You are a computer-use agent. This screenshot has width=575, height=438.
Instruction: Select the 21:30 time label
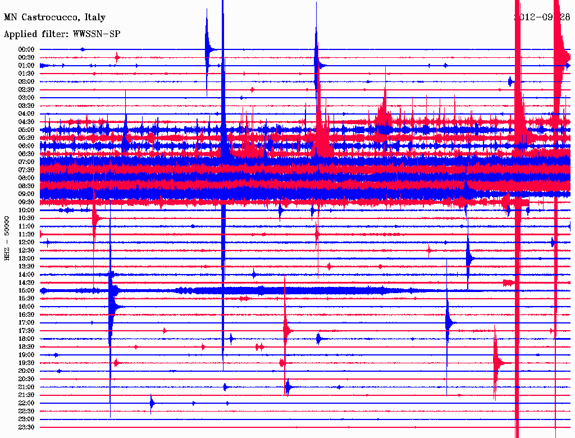click(x=26, y=395)
